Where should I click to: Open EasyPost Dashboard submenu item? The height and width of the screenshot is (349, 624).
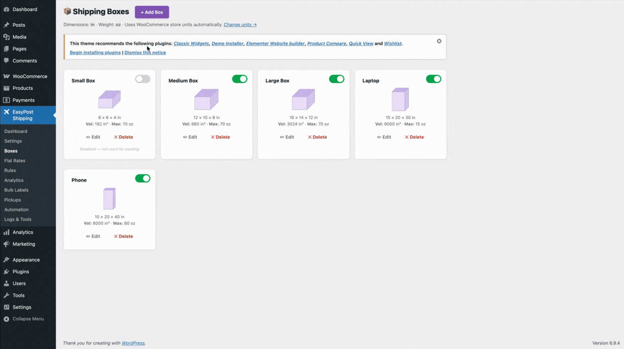16,132
